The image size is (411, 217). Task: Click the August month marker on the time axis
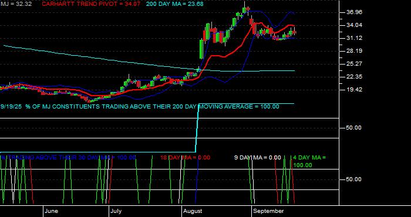pyautogui.click(x=193, y=211)
